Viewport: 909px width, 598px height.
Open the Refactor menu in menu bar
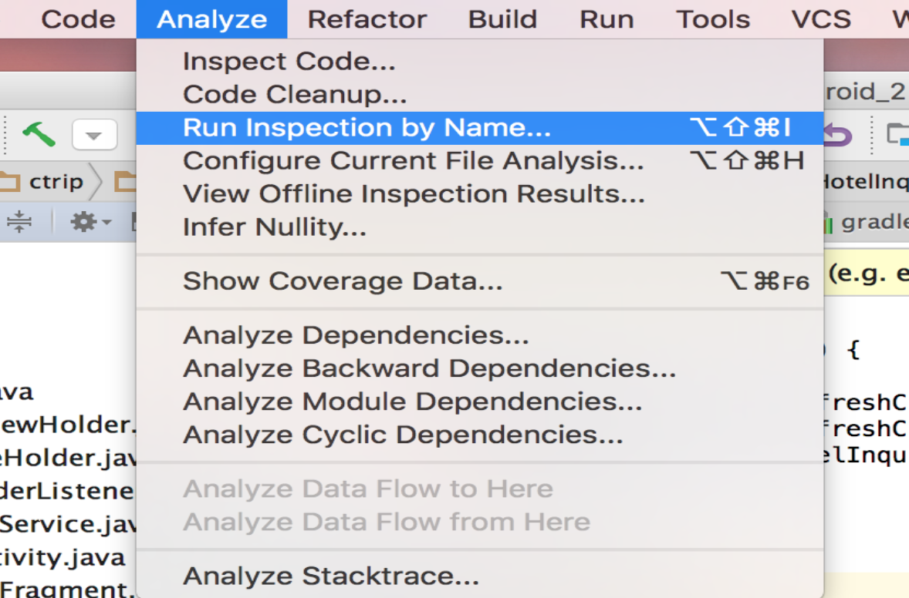(x=367, y=19)
